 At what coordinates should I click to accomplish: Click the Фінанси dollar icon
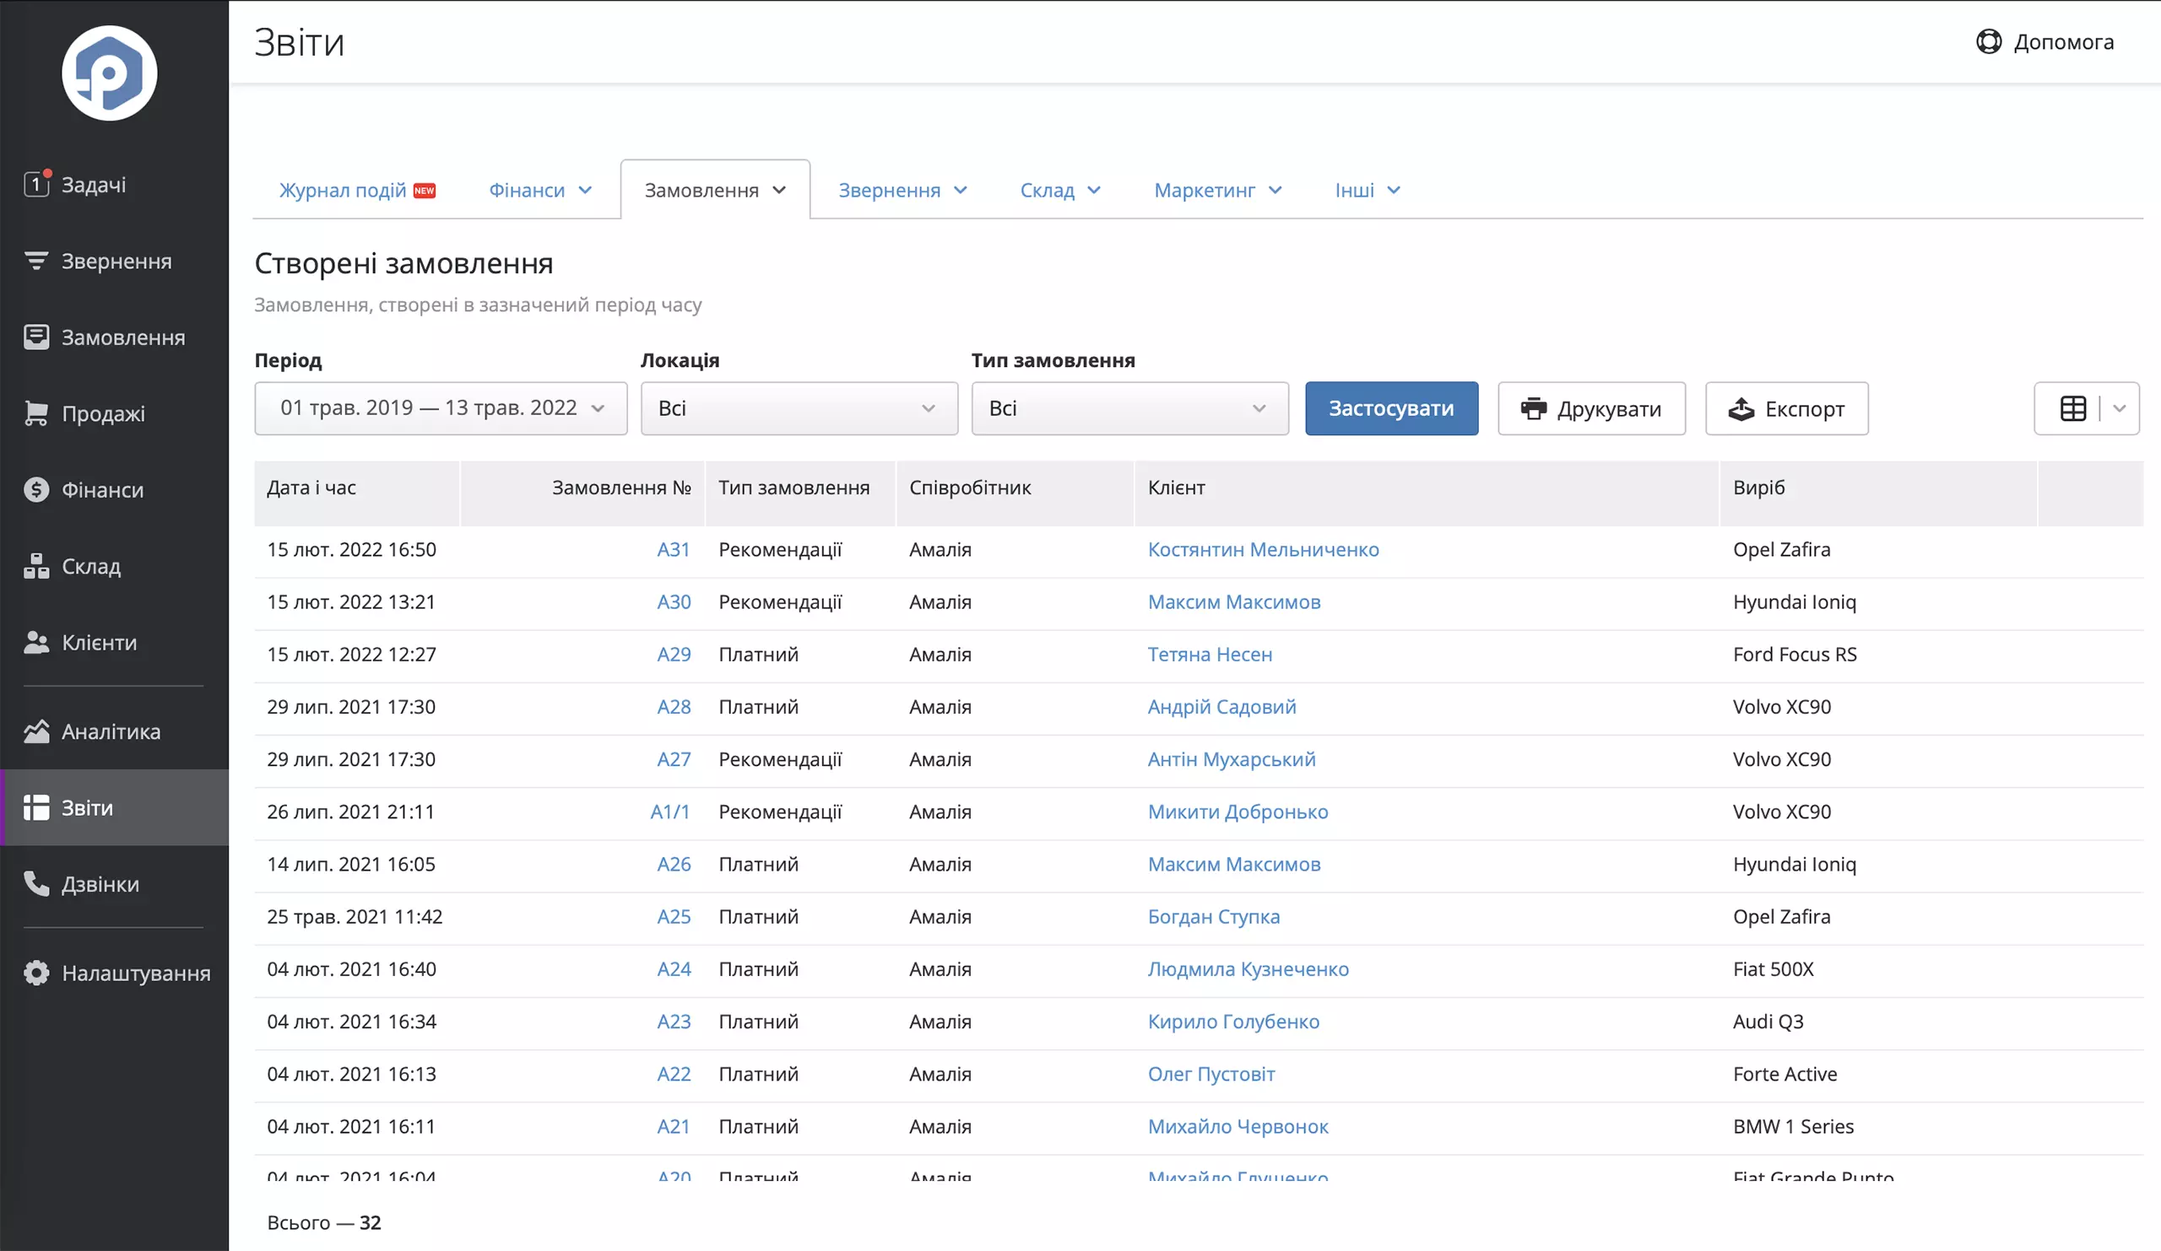coord(36,489)
